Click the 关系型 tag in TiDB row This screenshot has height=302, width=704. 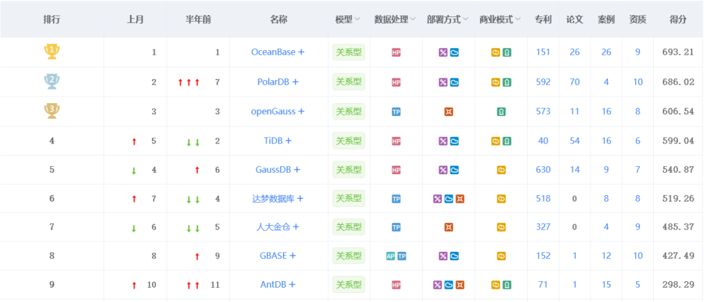[349, 141]
